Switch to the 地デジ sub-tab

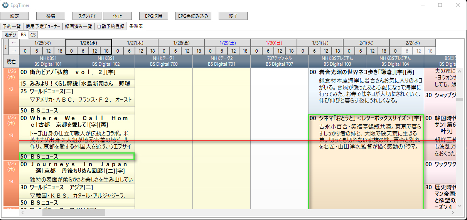(11, 35)
